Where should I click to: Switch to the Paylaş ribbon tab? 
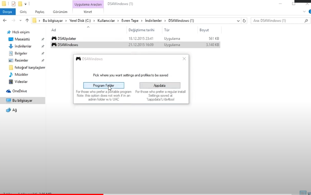(40, 12)
